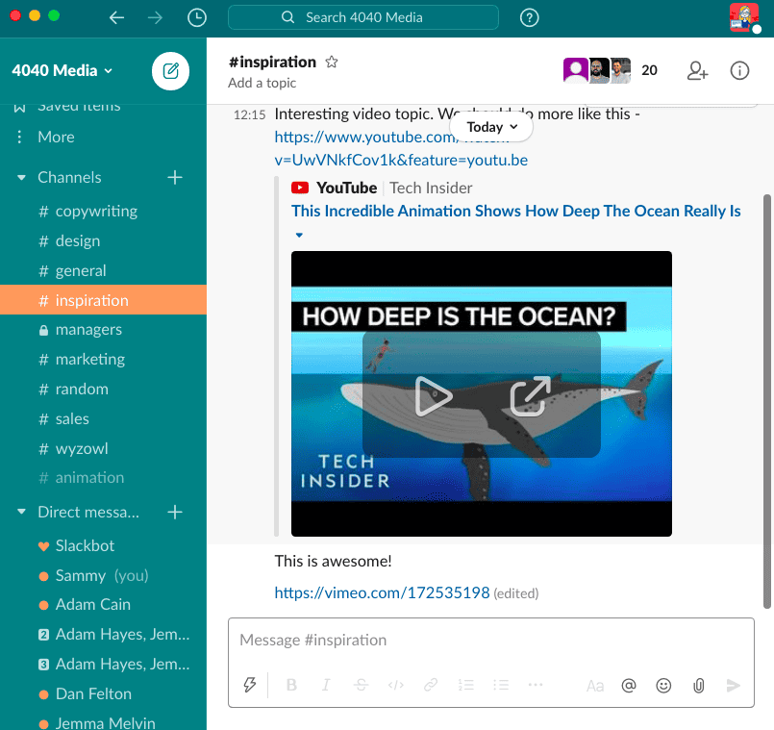Viewport: 774px width, 730px height.
Task: Open channel details info icon
Action: (739, 70)
